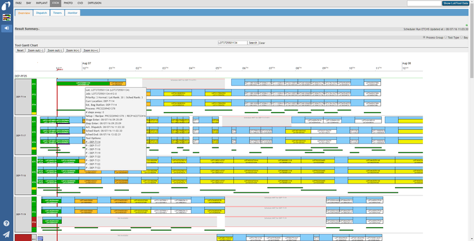Select the ETCH menu item

[56, 3]
